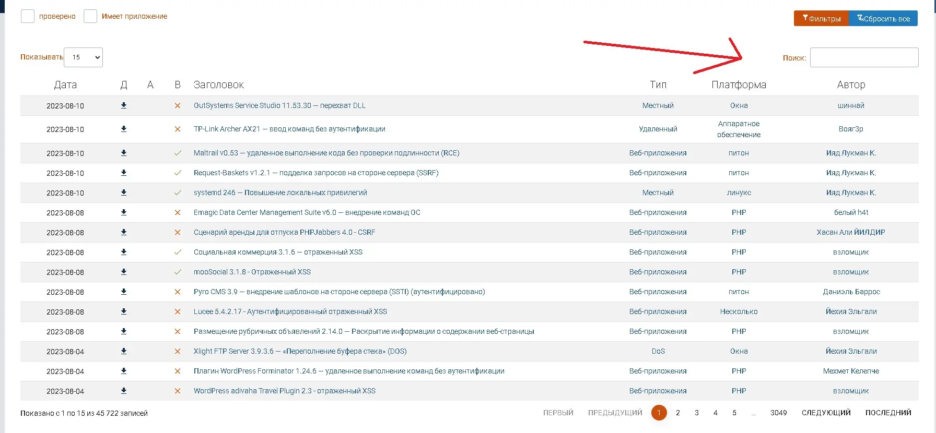
Task: Click author 'белый h4t'
Action: pyautogui.click(x=851, y=212)
